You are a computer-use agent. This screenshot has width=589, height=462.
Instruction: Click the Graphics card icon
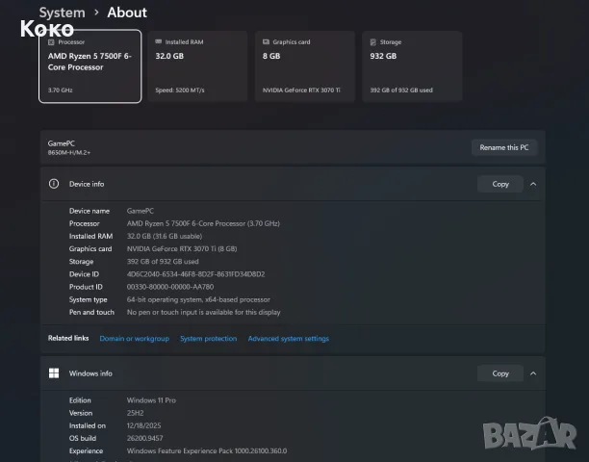266,41
